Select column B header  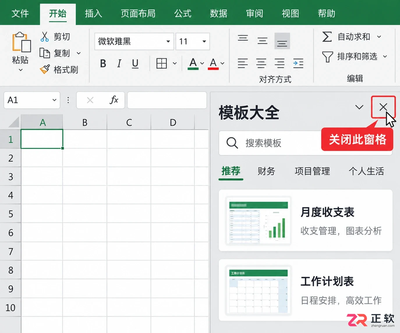85,122
